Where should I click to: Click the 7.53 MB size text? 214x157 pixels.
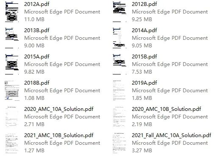pos(142,72)
